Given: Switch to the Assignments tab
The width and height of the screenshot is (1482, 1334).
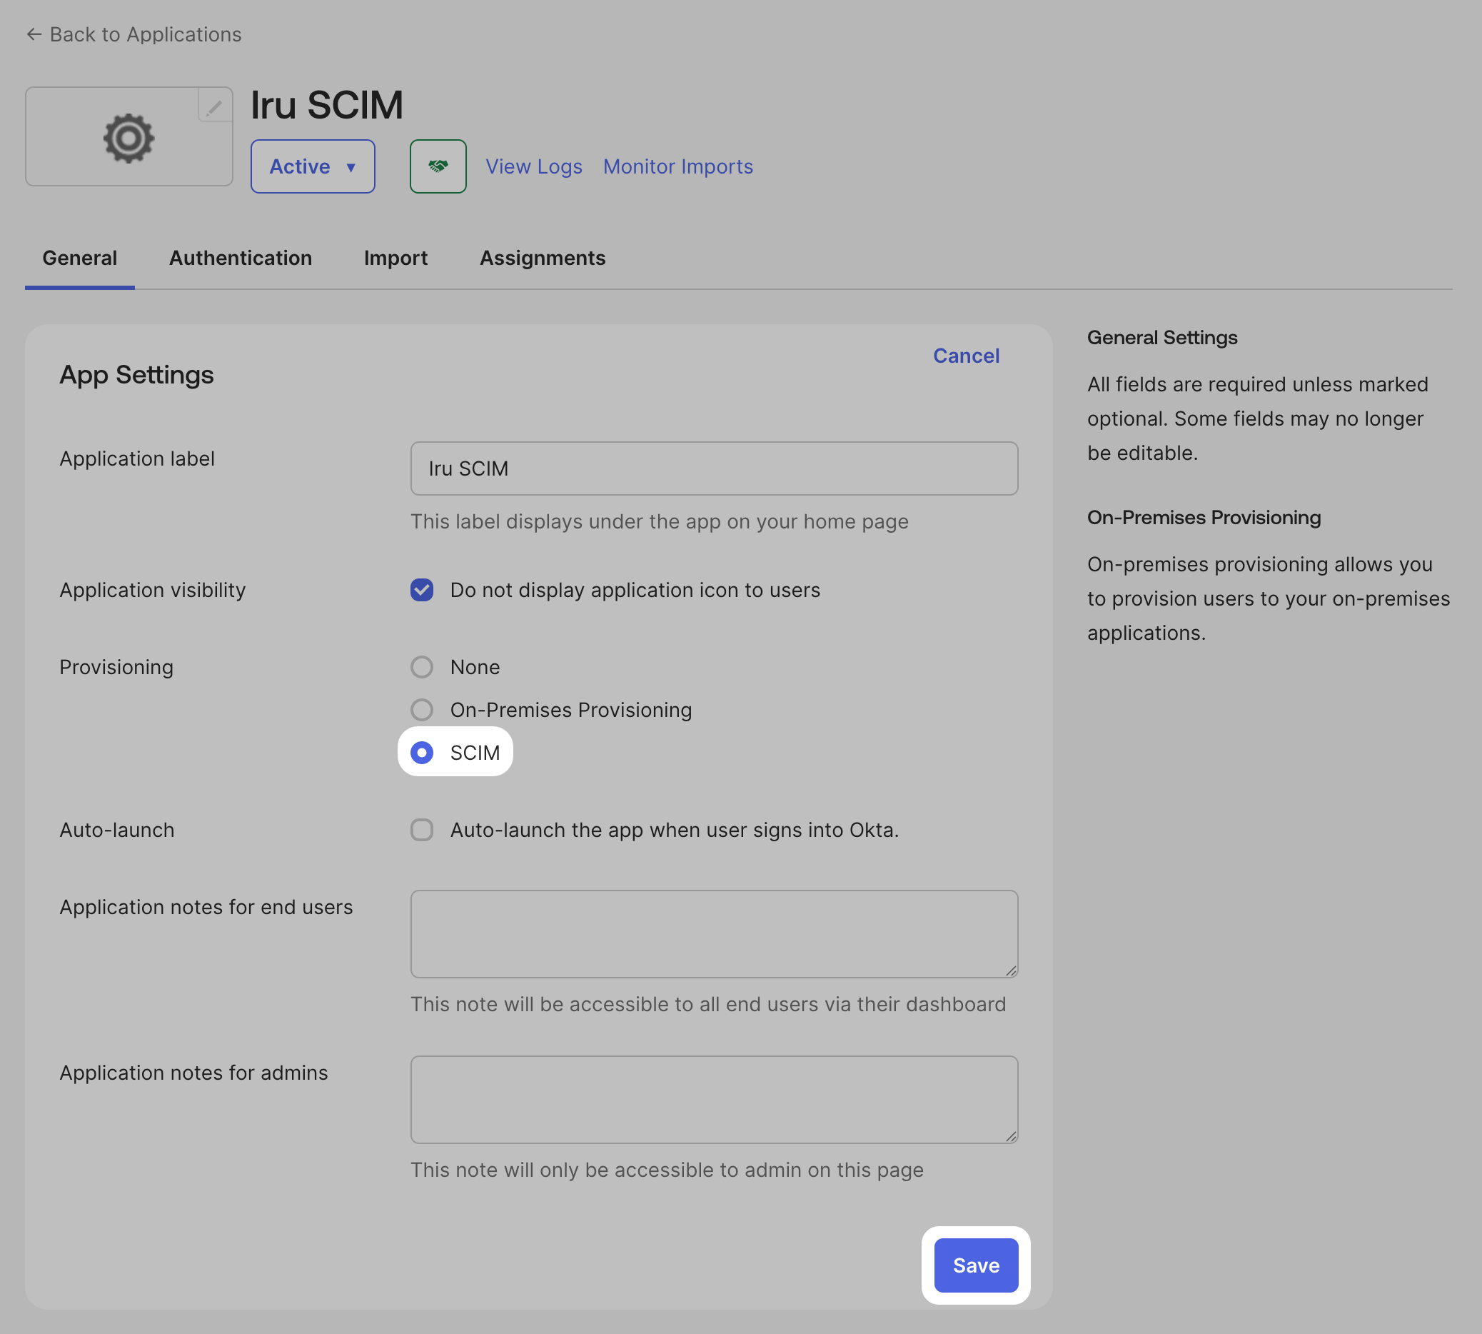Looking at the screenshot, I should tap(543, 258).
